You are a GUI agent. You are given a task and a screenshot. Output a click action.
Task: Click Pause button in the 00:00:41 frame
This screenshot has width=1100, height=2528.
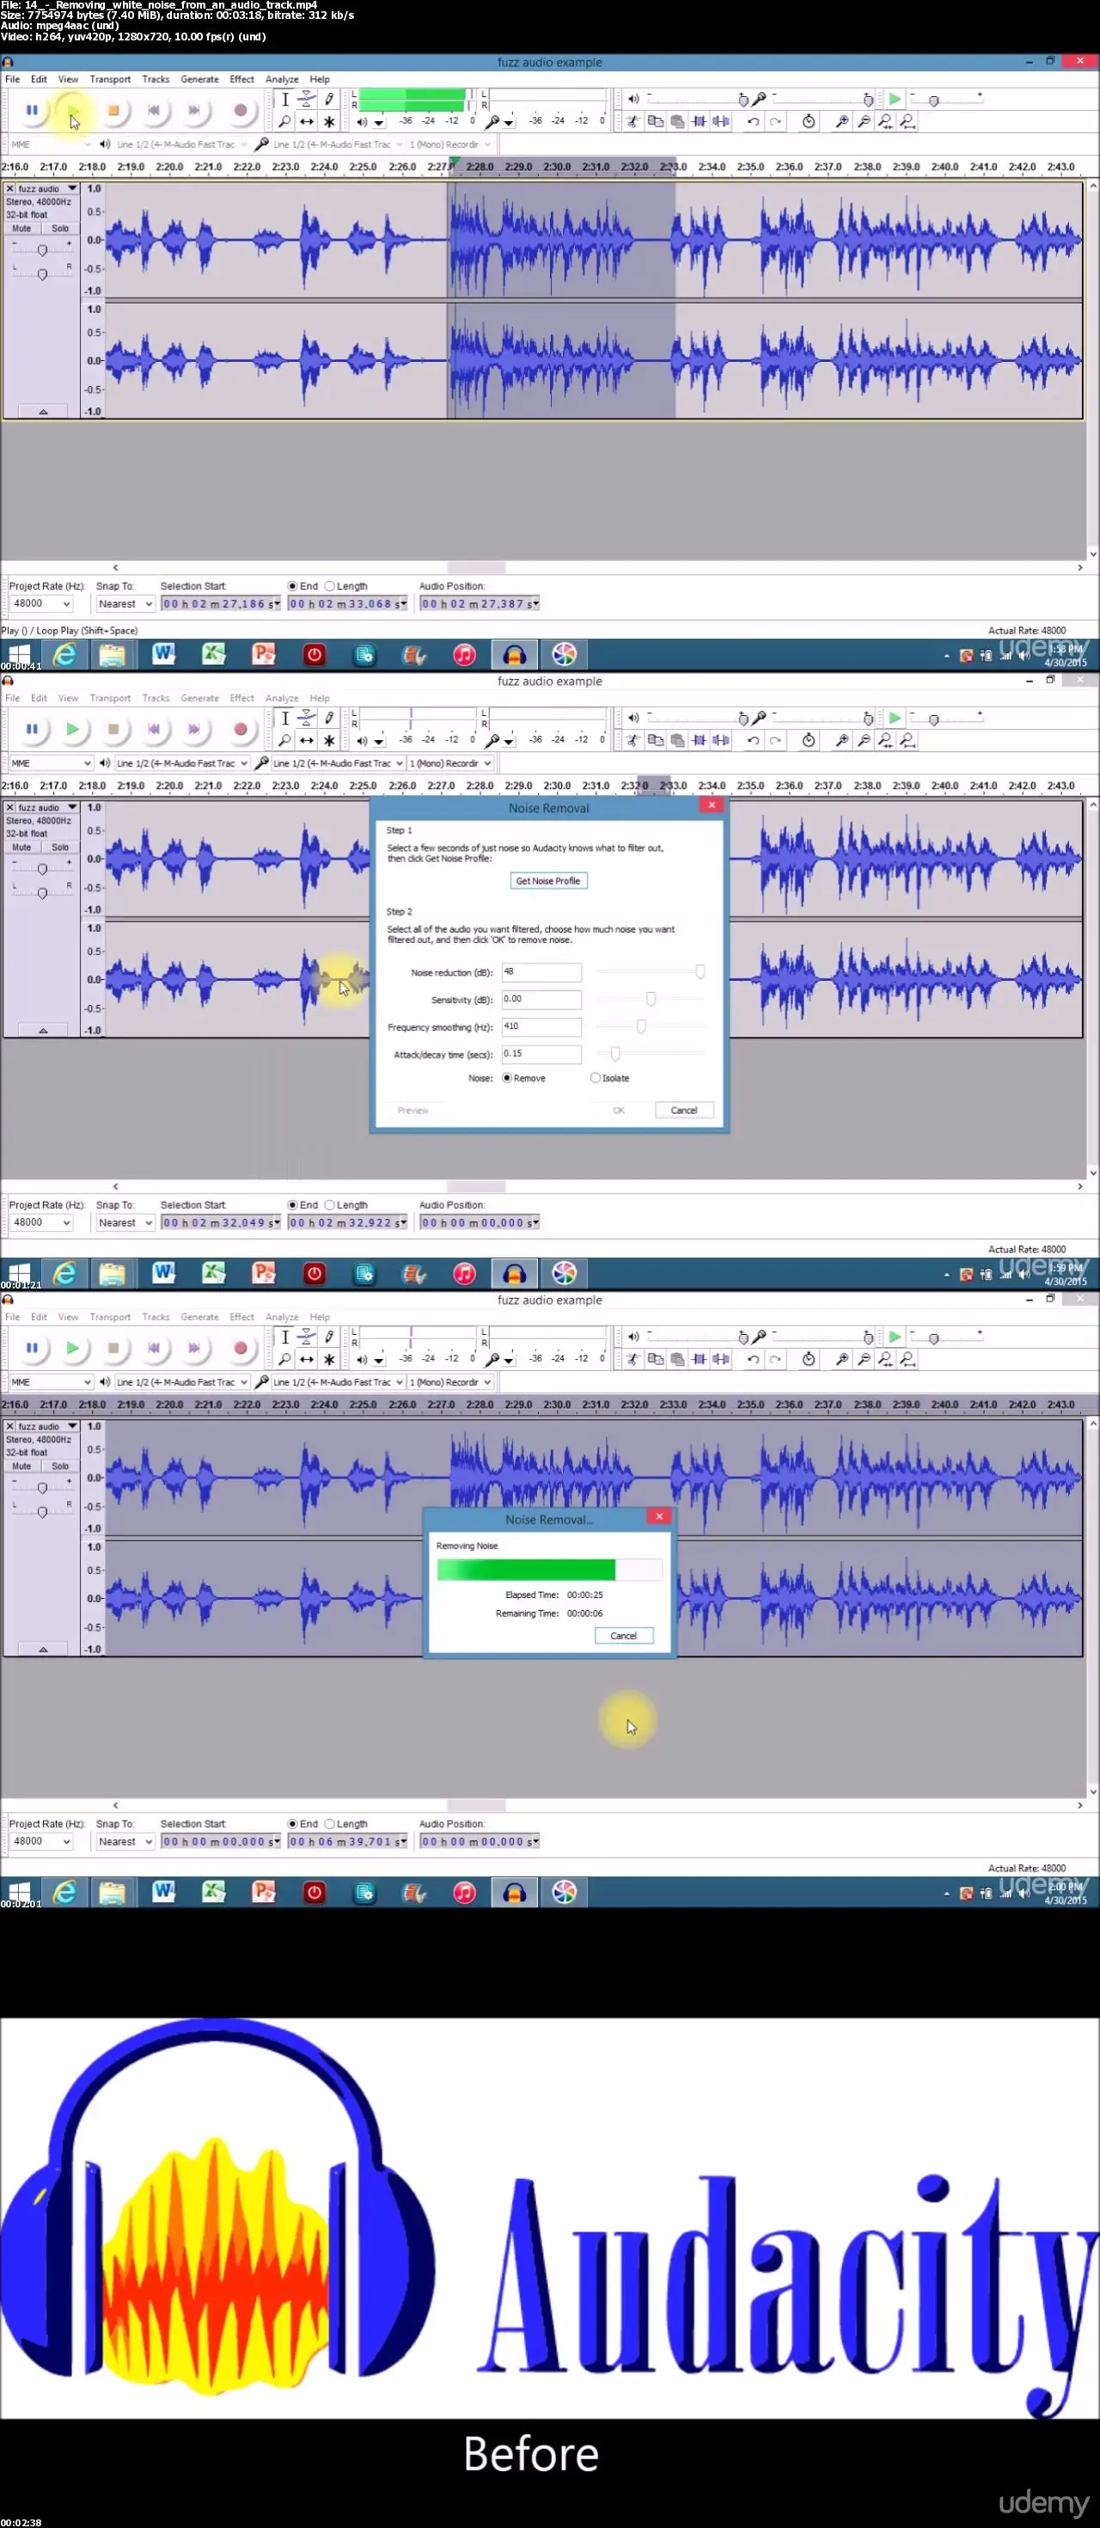coord(32,111)
